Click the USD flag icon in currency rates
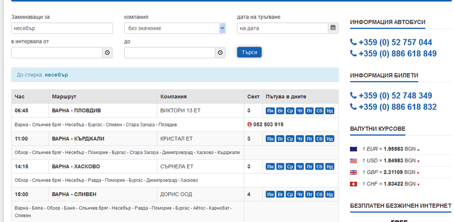 click(x=354, y=161)
